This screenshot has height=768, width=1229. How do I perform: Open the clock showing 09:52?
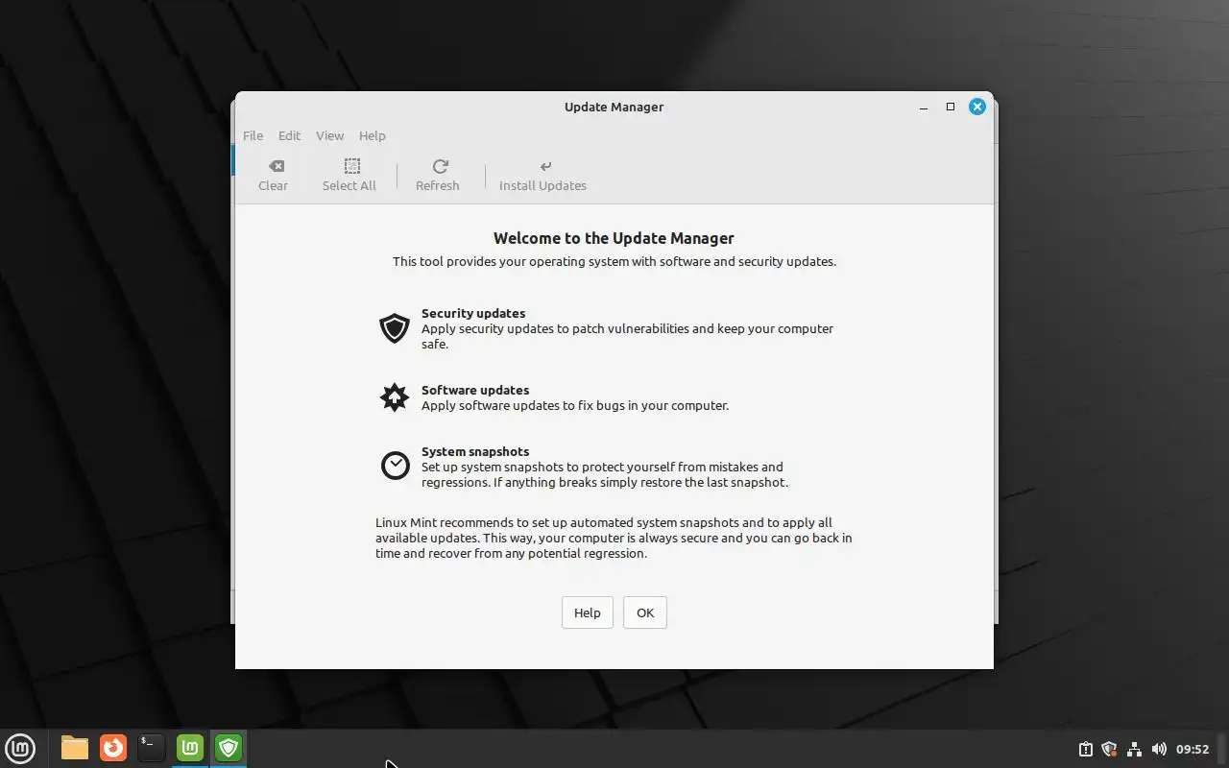pyautogui.click(x=1193, y=749)
